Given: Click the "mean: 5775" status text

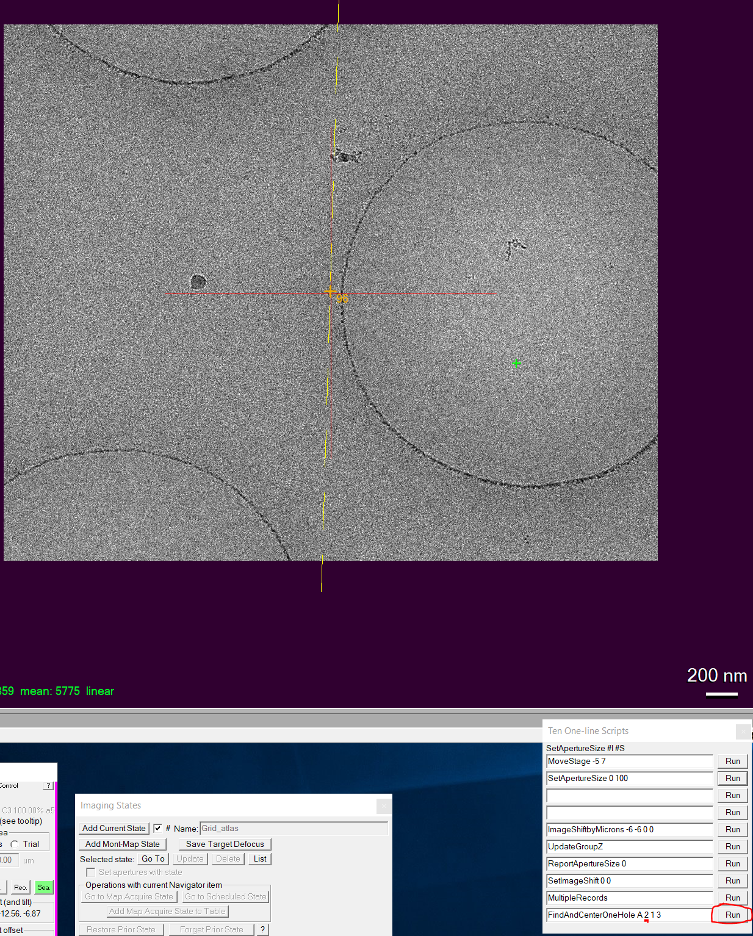Looking at the screenshot, I should click(50, 691).
